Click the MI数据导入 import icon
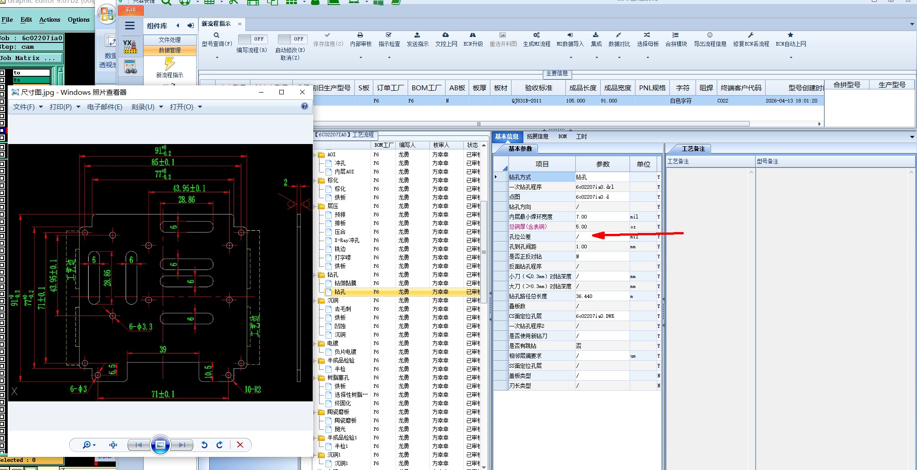Screen dimensions: 917x470 click(x=570, y=35)
